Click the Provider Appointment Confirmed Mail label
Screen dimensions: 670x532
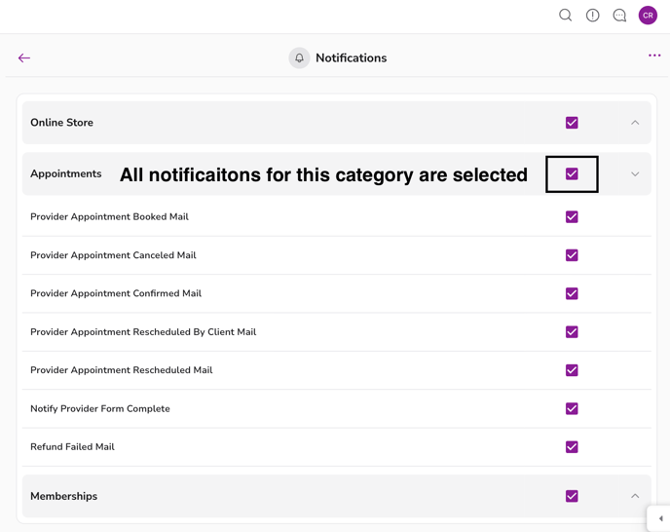click(x=116, y=293)
